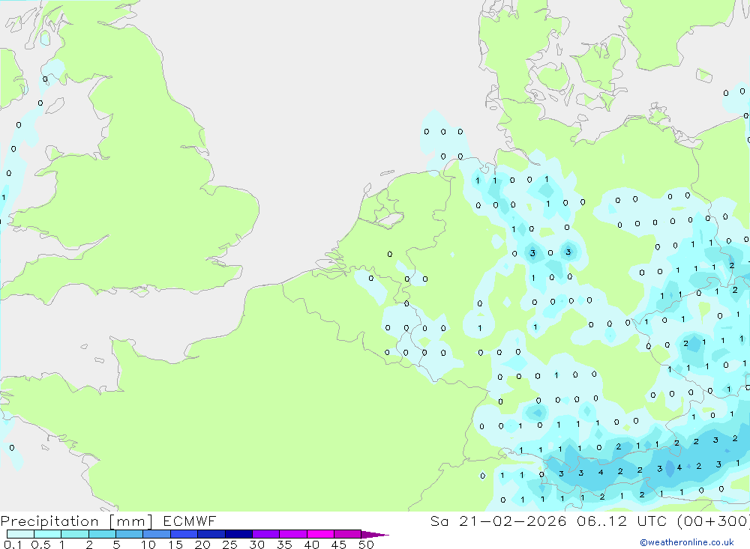The width and height of the screenshot is (750, 549).
Task: Select the 35–40 mm violet legend swatch
Action: click(x=293, y=534)
